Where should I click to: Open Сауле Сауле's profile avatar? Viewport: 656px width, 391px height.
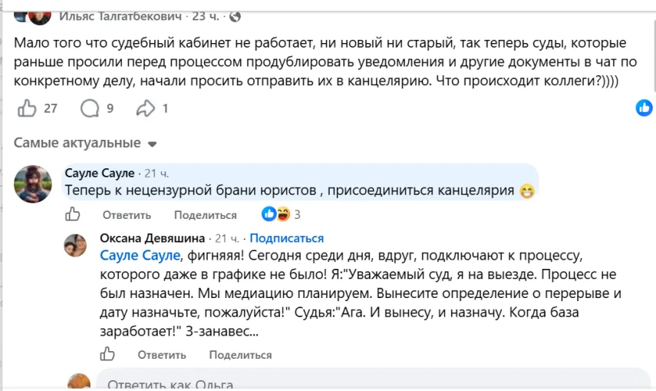[33, 184]
